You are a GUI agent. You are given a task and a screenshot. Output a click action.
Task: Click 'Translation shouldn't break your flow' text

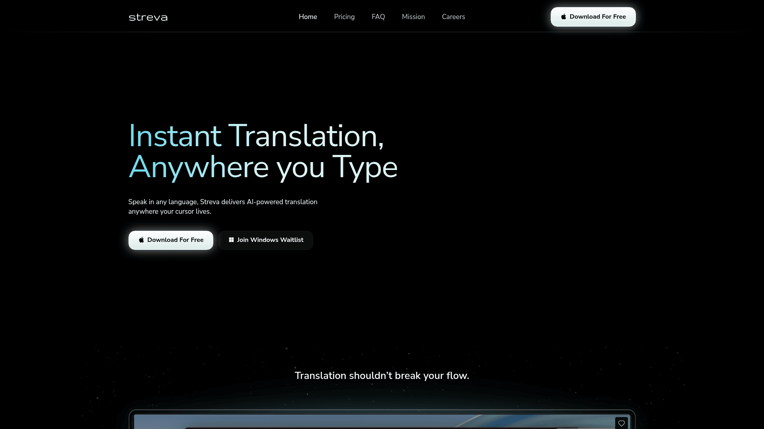click(x=382, y=375)
